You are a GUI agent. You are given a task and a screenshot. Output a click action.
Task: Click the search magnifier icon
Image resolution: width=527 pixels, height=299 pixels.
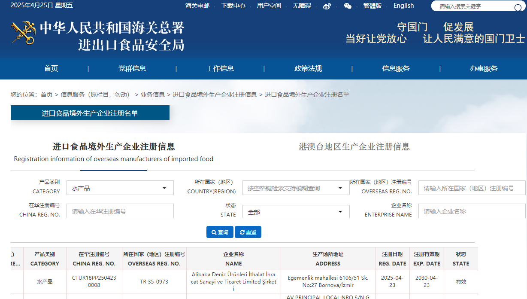coord(518,7)
